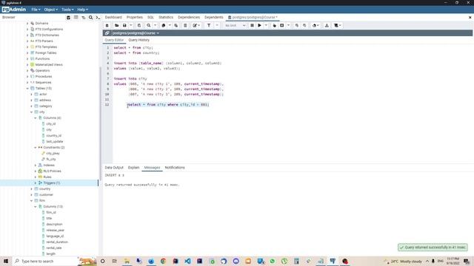Open Chrome from the taskbar
474x266 pixels.
[163, 261]
